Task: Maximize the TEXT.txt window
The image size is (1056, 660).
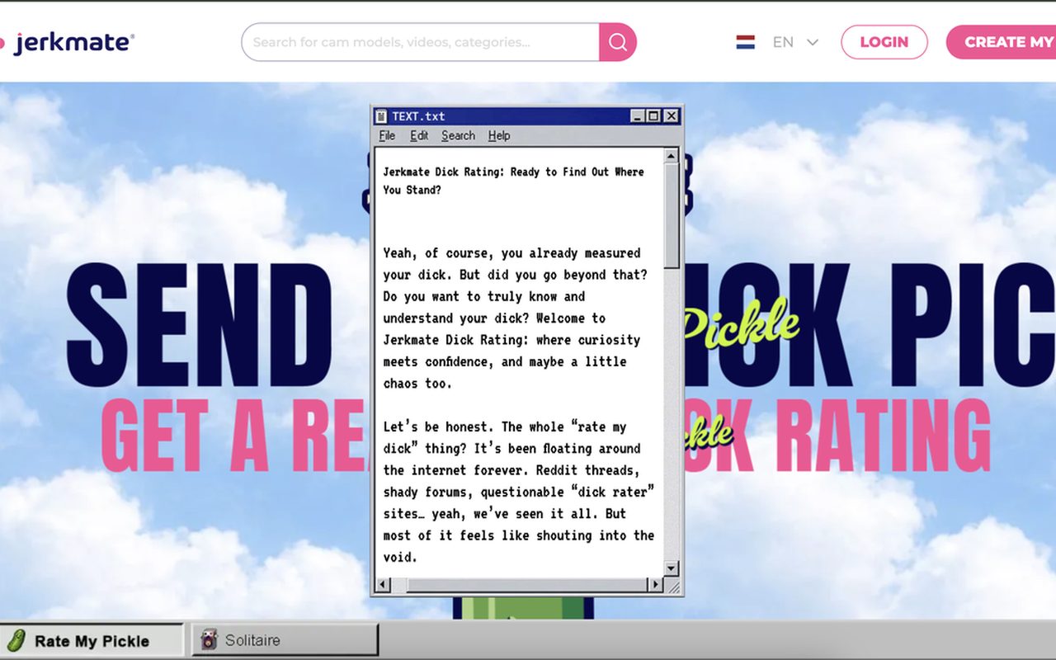Action: [653, 116]
